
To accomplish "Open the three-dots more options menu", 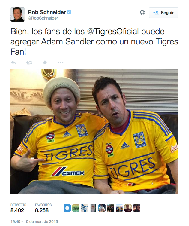I will [x=60, y=63].
